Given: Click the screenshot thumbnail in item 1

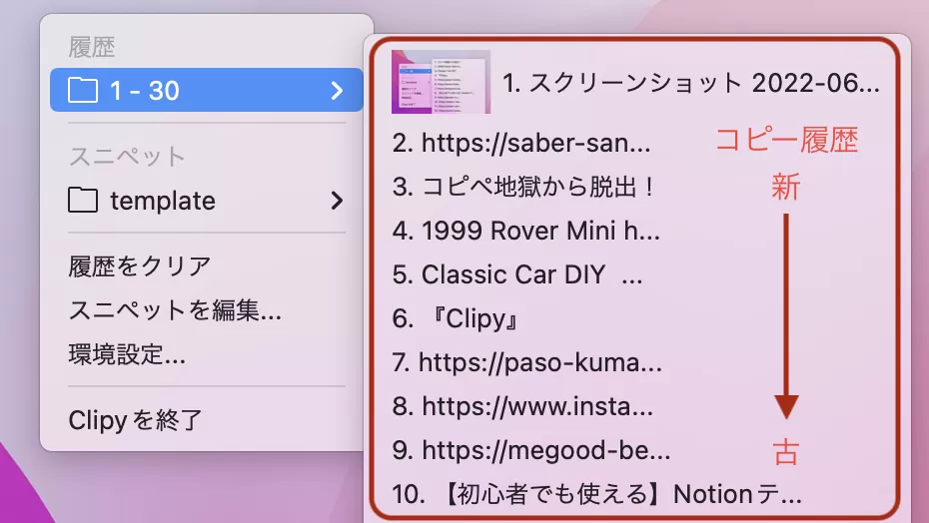Looking at the screenshot, I should coord(441,82).
